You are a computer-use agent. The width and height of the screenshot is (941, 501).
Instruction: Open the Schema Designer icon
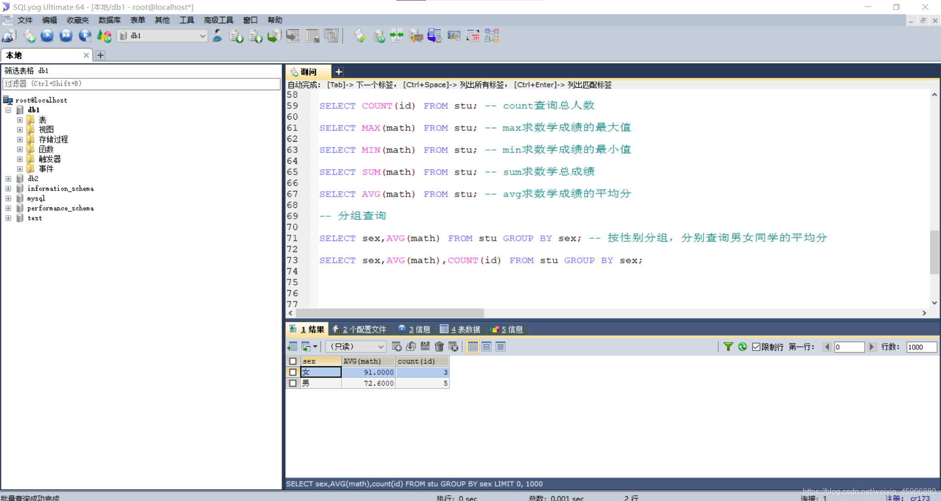(492, 36)
